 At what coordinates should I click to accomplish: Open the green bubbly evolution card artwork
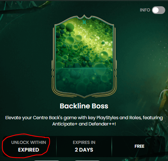84,56
